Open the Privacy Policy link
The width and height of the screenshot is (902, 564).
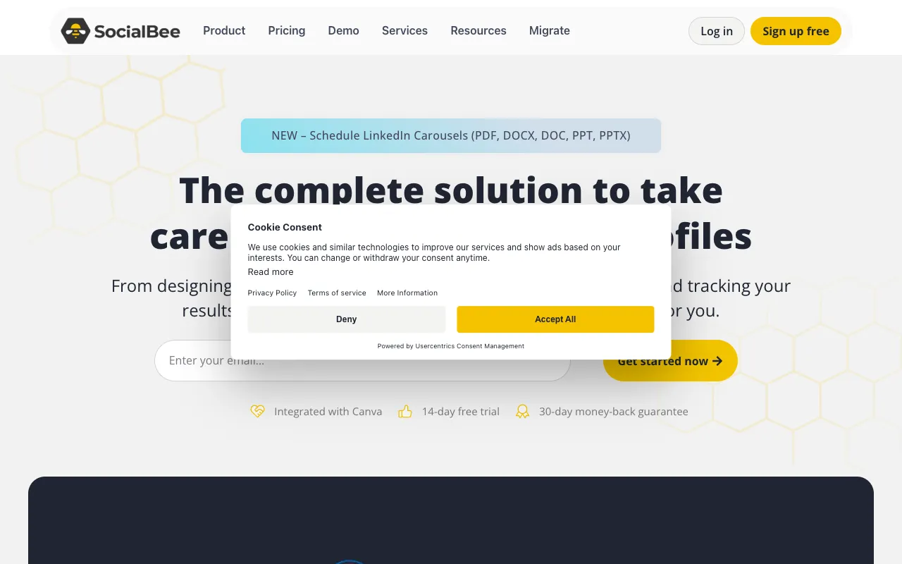point(272,293)
